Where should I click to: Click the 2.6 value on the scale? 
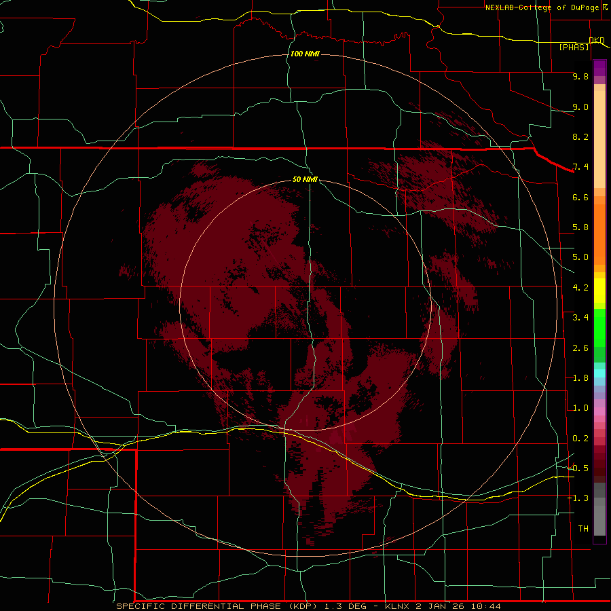coord(580,348)
